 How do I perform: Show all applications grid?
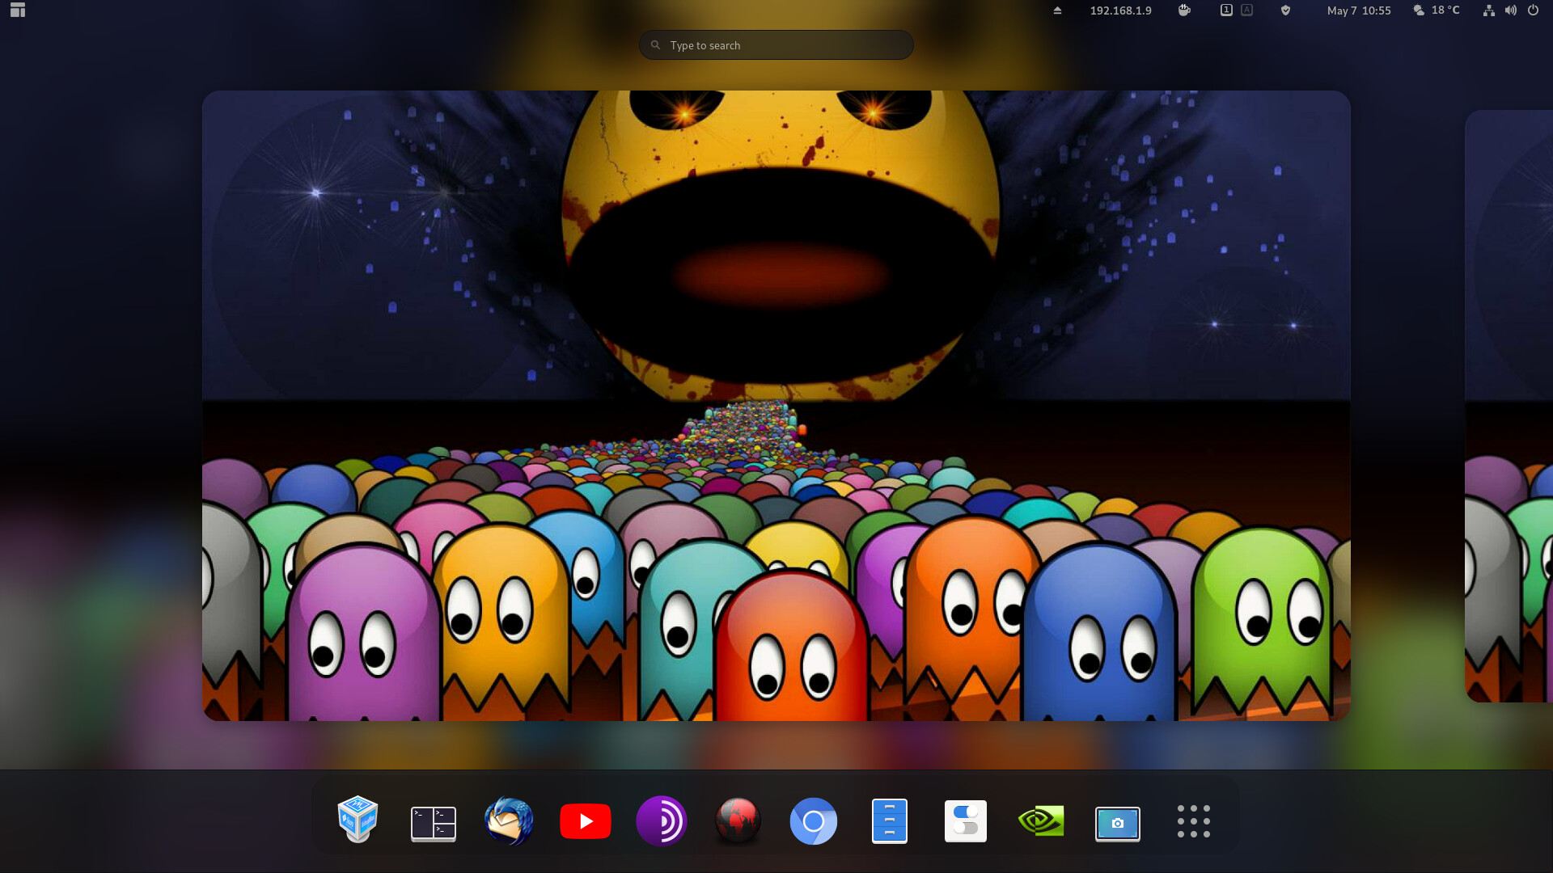click(1194, 821)
